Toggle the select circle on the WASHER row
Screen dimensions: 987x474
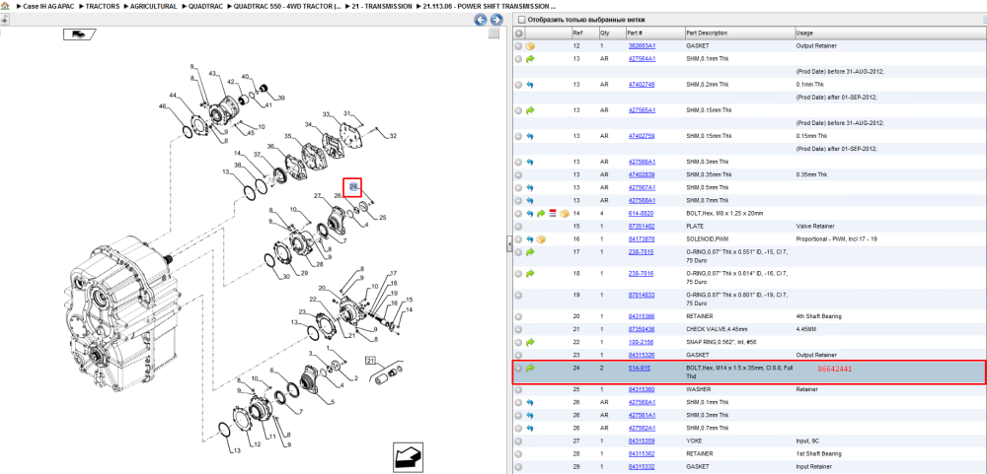[x=519, y=390]
